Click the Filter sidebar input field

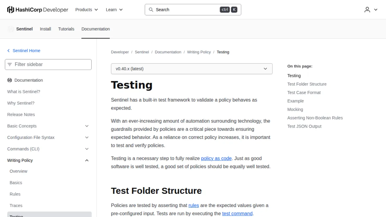click(48, 64)
